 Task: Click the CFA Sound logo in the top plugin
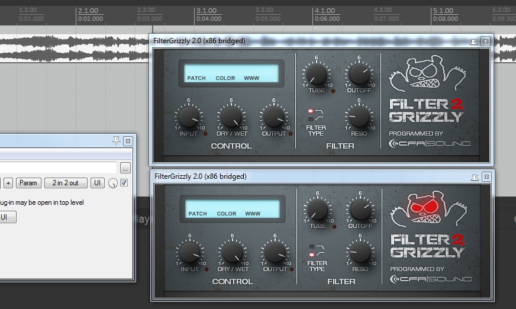(430, 143)
